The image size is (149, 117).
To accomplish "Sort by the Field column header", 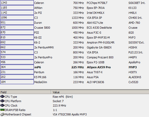I will pos(26,92).
